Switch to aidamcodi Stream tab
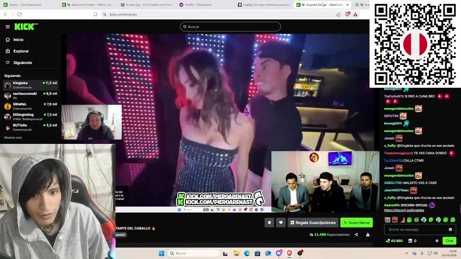This screenshot has width=461, height=259. click(x=88, y=5)
